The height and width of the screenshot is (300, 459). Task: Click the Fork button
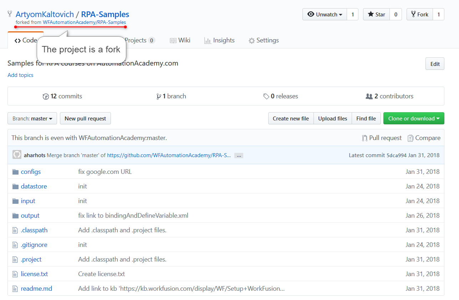click(420, 14)
